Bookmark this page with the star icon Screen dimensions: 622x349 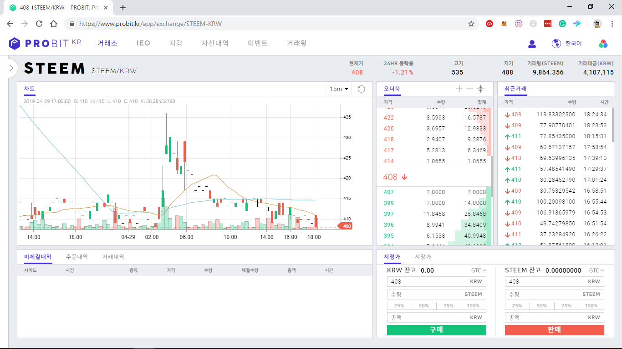471,24
